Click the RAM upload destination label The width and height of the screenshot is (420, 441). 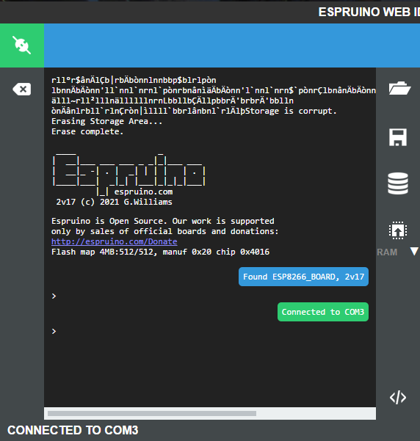[x=387, y=252]
